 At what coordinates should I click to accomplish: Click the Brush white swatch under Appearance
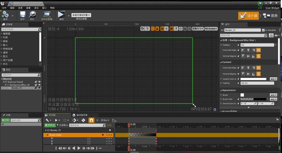(x=242, y=95)
